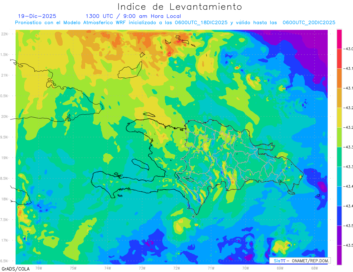
Task: Select the red swatch in the color bar
Action: pos(339,59)
